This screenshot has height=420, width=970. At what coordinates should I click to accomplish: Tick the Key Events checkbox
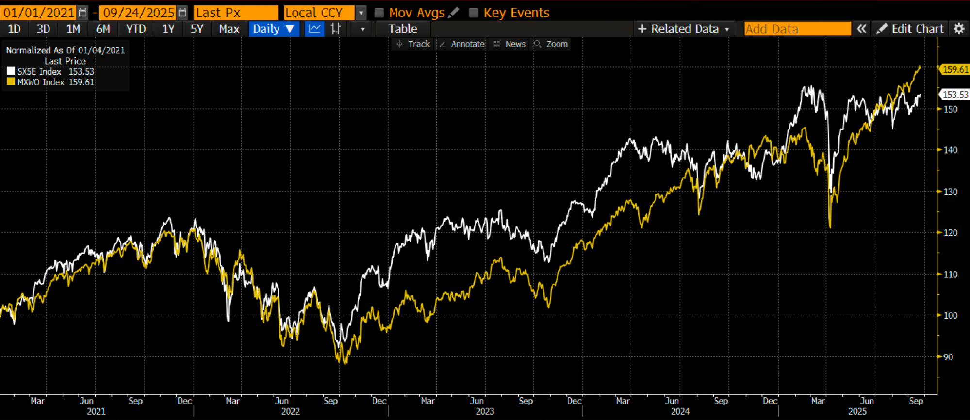pos(474,13)
